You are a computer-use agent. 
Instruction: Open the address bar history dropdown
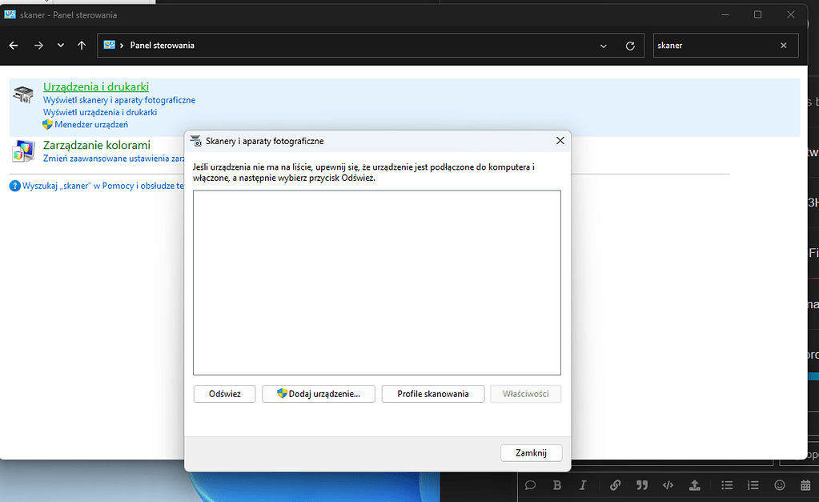[x=604, y=46]
